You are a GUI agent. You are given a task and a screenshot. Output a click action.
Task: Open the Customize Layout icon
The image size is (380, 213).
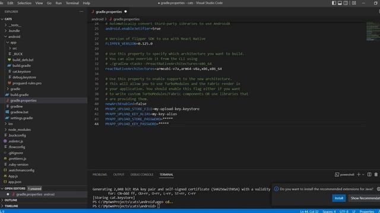(x=354, y=3)
